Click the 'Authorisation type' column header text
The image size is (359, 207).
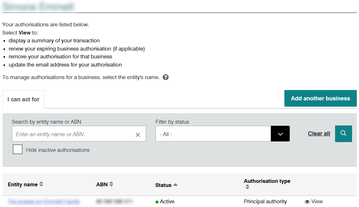pyautogui.click(x=267, y=181)
